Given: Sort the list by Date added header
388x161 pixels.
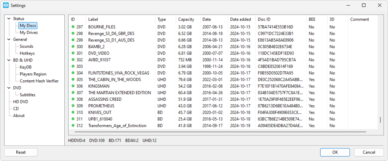Looking at the screenshot, I should (241, 19).
